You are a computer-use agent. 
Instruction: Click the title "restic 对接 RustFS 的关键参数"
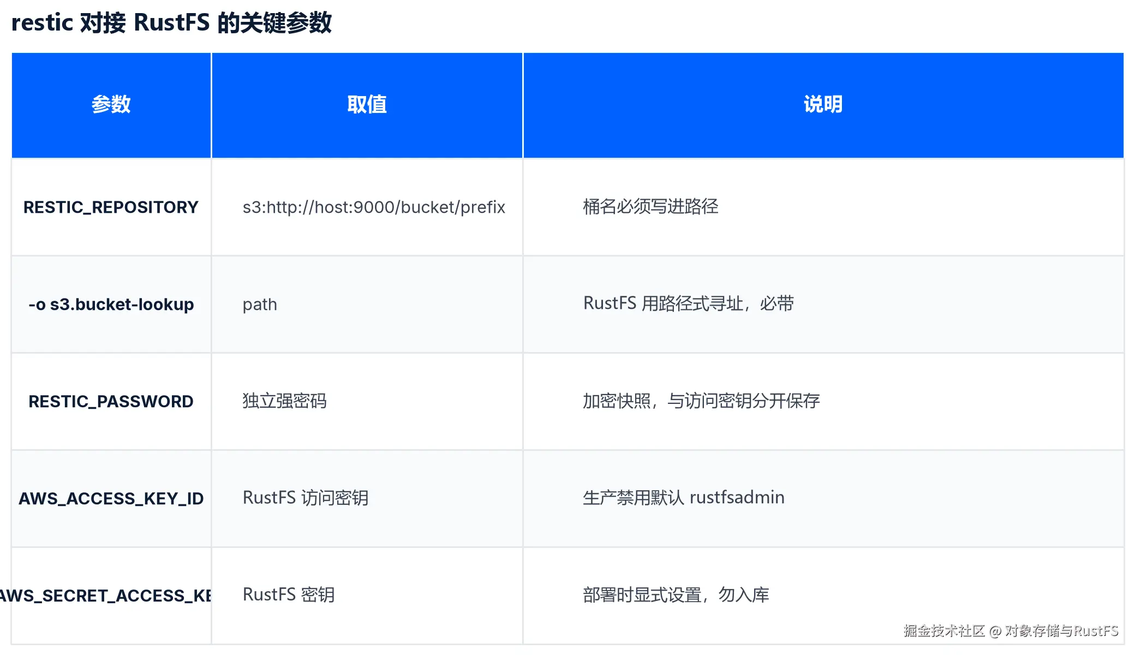[171, 23]
